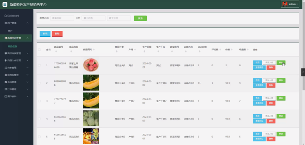
Task: Sort table by 商品名称 column arrows
Action: click(71, 52)
